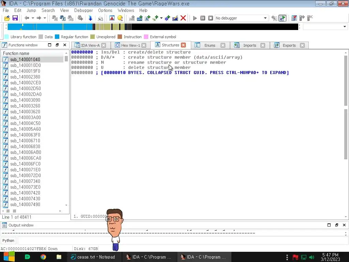This screenshot has height=262, width=349.
Task: Open the forward-jump history dropdown arrow
Action: click(x=45, y=18)
